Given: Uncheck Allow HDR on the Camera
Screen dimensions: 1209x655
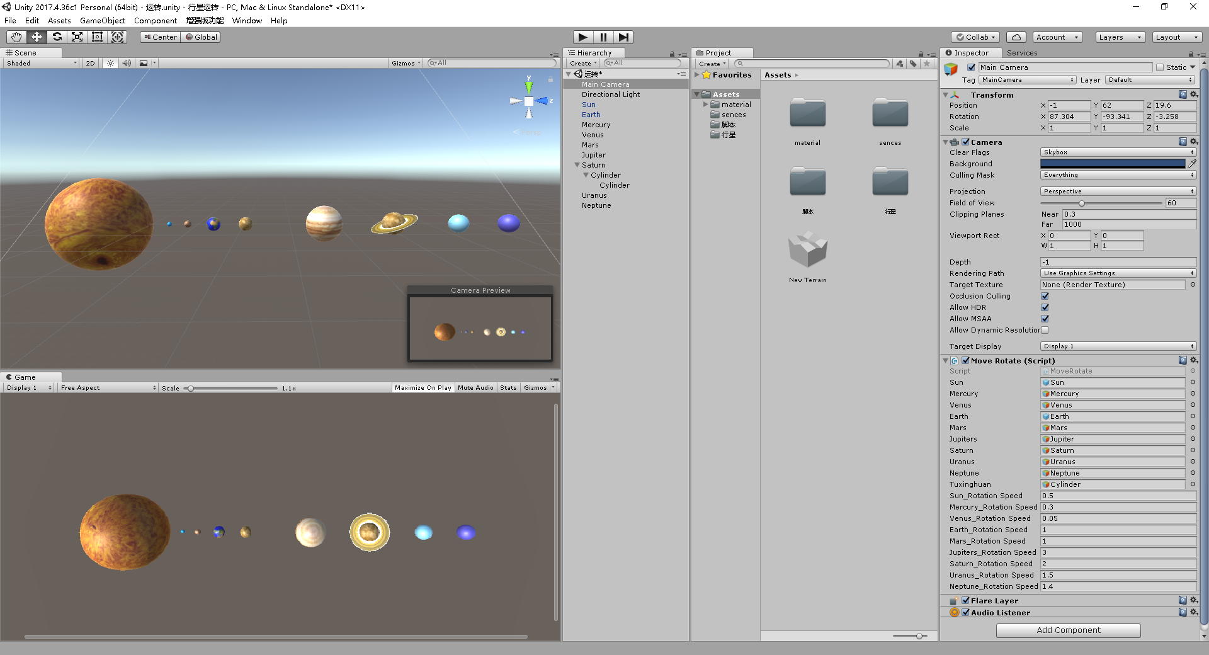Looking at the screenshot, I should [x=1045, y=307].
